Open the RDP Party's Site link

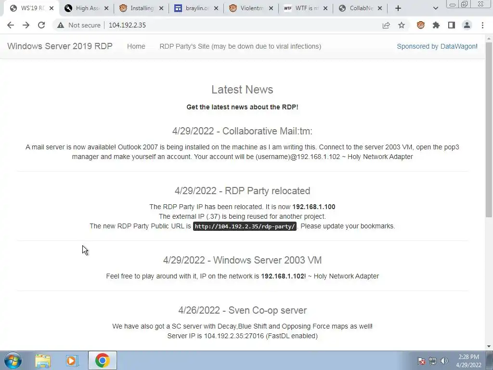pyautogui.click(x=240, y=46)
